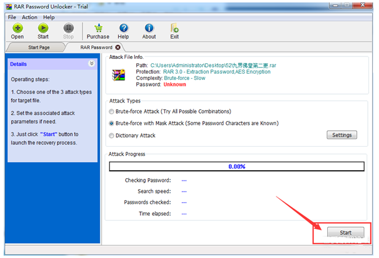
Task: Click the Passwords checked label
Action: click(147, 202)
